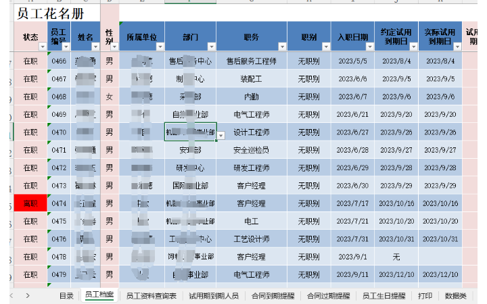Click the 入职日期 column header
The image size is (487, 304).
click(x=353, y=36)
